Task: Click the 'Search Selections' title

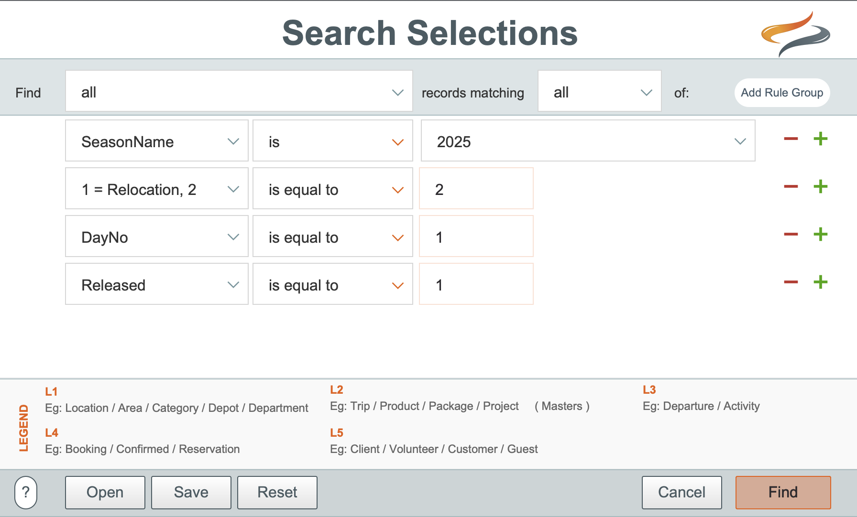Action: [430, 33]
